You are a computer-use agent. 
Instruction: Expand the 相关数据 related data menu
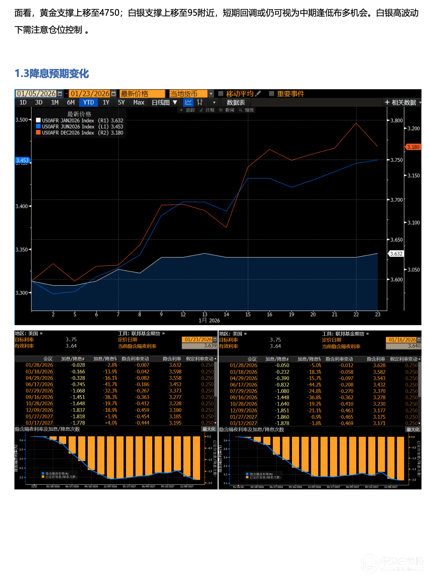(x=402, y=102)
